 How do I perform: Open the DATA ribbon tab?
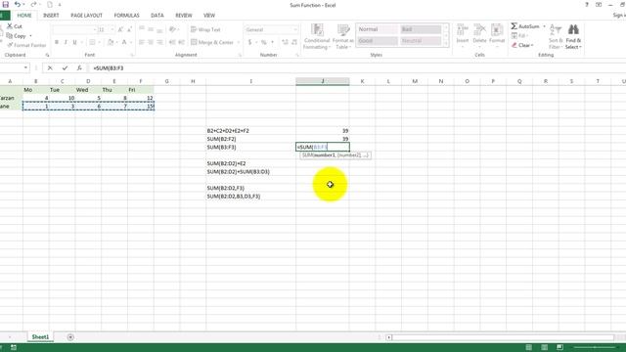[156, 16]
